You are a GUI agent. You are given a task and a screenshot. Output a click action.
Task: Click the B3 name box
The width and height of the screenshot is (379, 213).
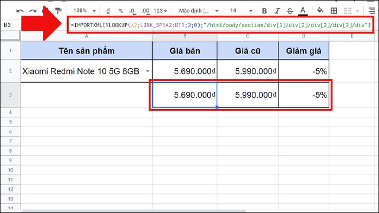(8, 25)
